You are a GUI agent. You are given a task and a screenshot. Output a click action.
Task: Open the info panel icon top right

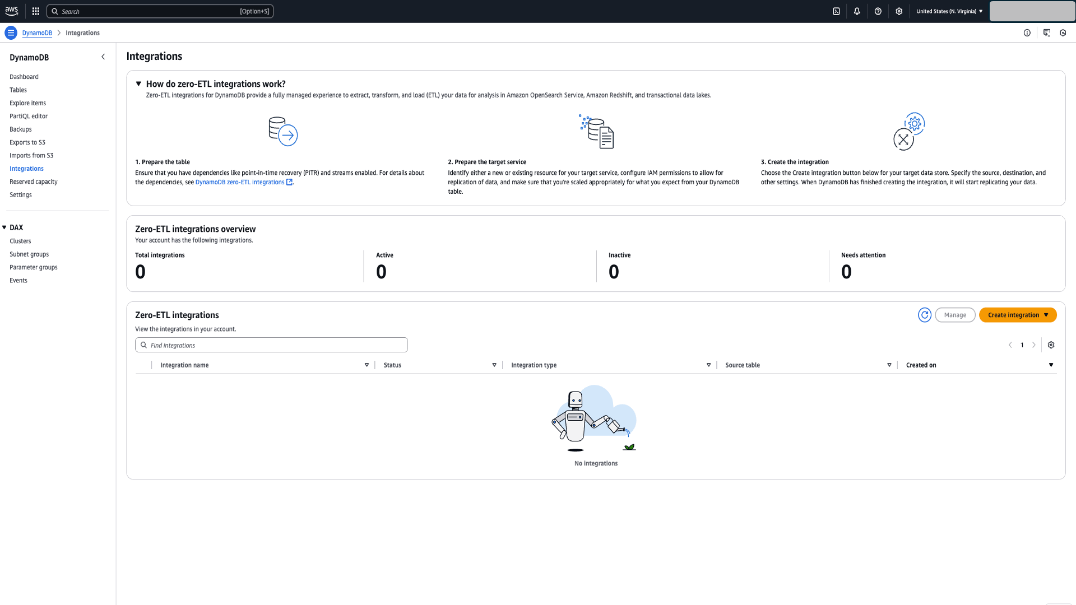coord(1027,32)
